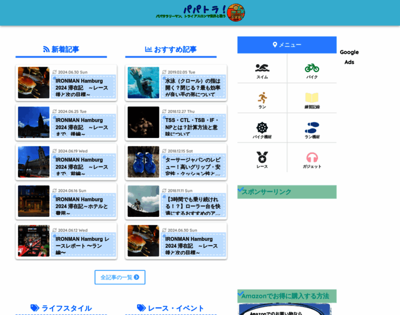The image size is (400, 315).
Task: Click the blue running shoes thumbnail
Action: [x=143, y=162]
